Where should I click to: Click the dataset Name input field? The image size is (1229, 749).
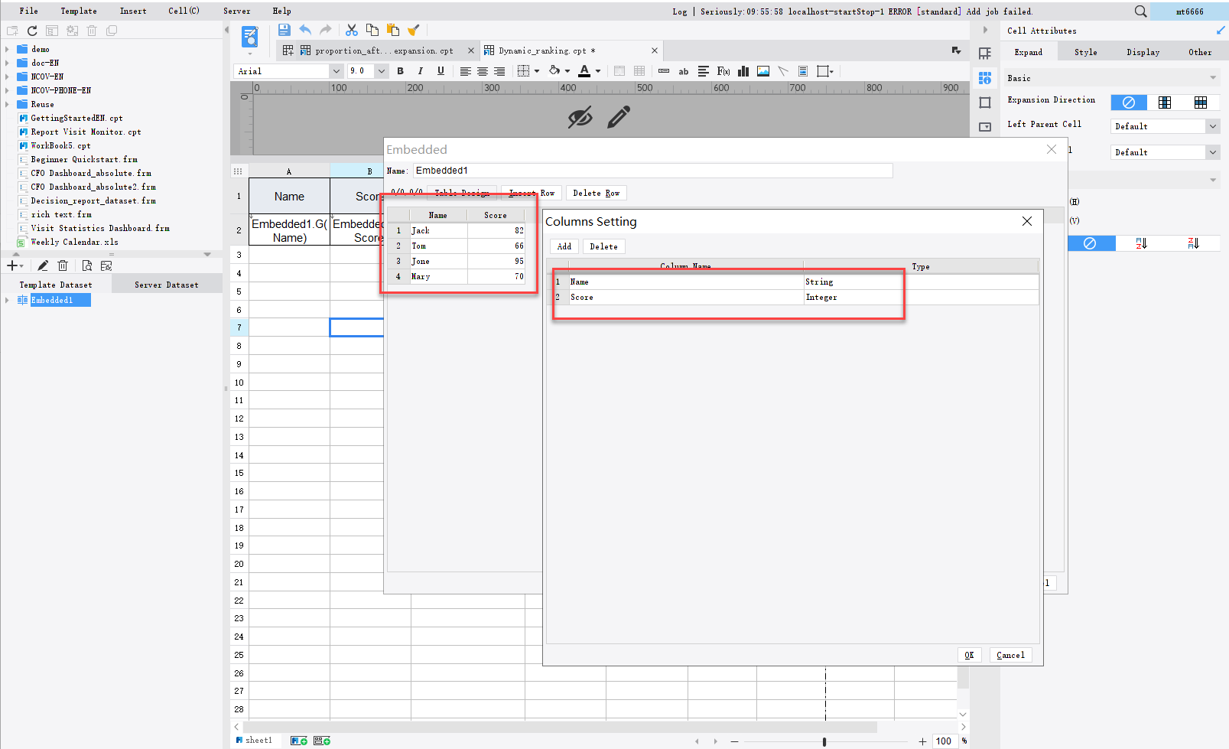point(652,171)
